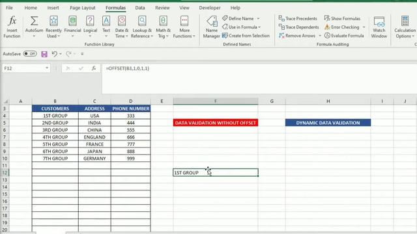Click the CUSTOMERS header cell

point(55,109)
